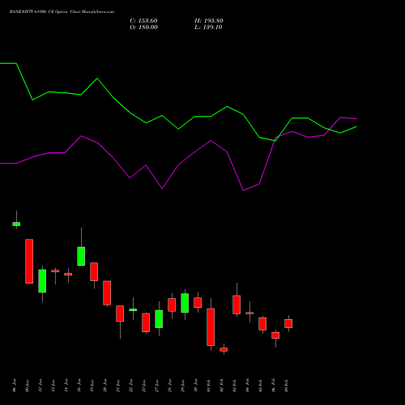405x405 pixels.
Task: Select the close value C: 153.60
Action: click(143, 21)
